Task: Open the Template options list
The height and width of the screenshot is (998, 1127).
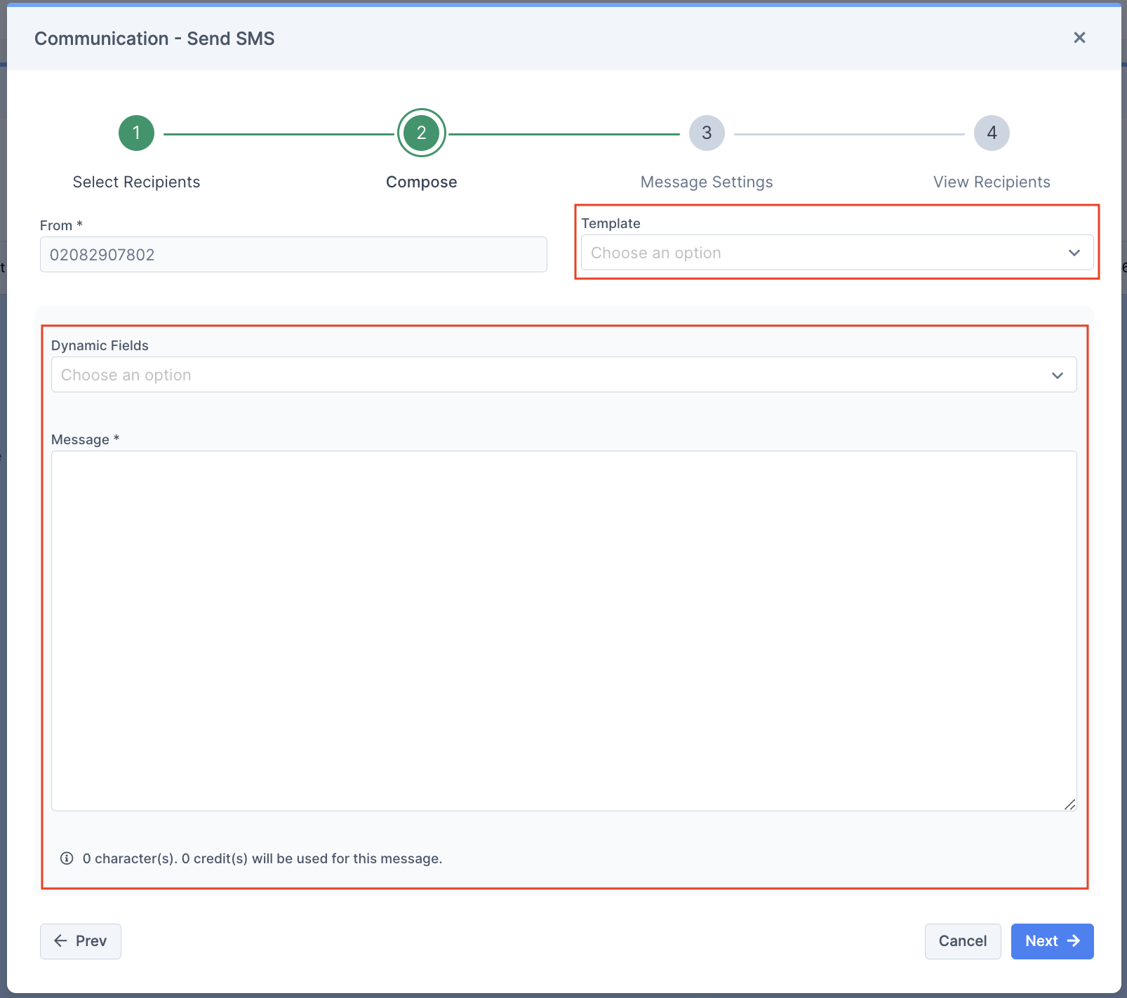Action: [x=835, y=253]
